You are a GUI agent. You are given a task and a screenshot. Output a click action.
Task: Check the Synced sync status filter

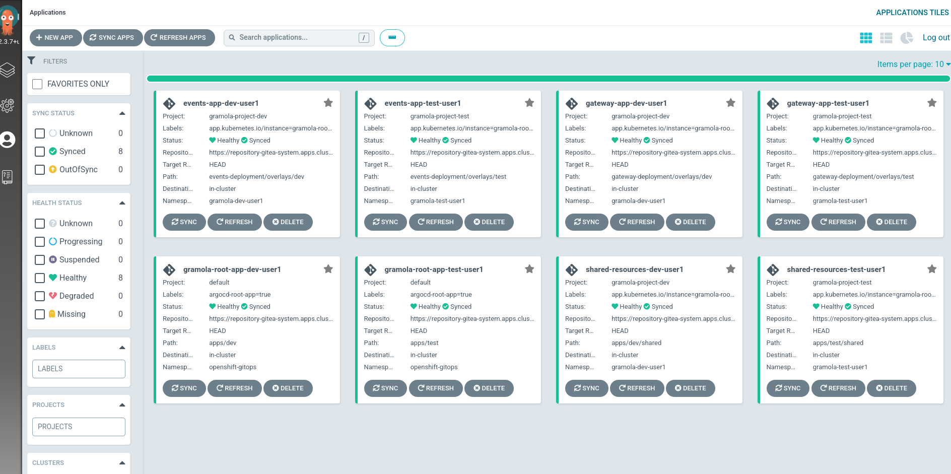coord(40,151)
